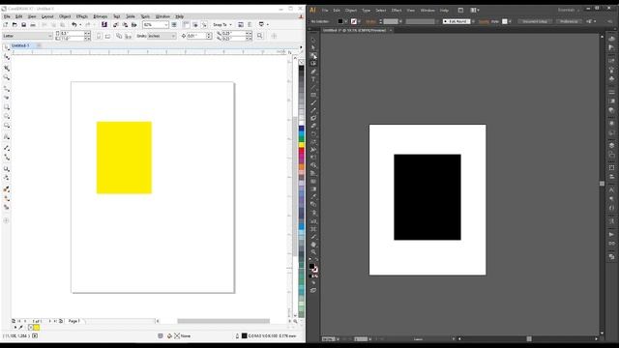Open the Effect menu in Illustrator

[397, 11]
